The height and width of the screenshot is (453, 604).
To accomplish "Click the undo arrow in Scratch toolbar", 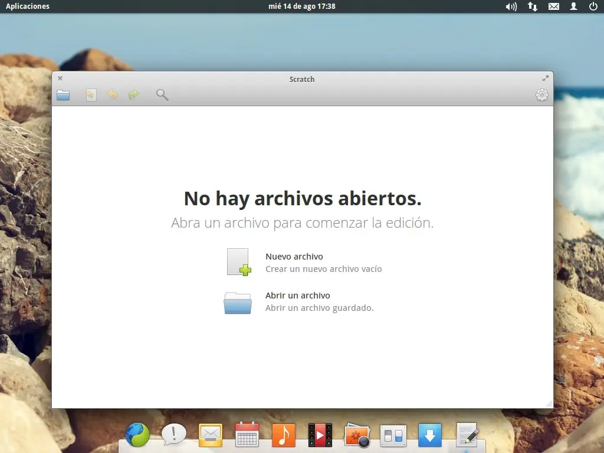I will click(113, 94).
